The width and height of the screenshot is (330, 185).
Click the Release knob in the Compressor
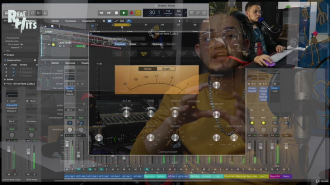pos(175,138)
